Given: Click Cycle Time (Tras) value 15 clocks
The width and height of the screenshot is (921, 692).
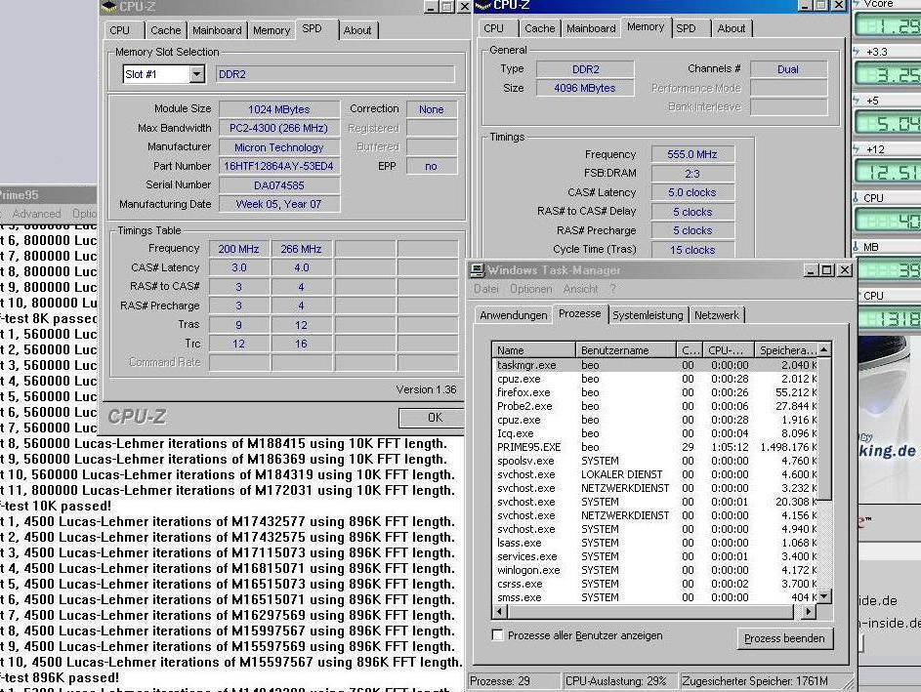Looking at the screenshot, I should pyautogui.click(x=692, y=250).
